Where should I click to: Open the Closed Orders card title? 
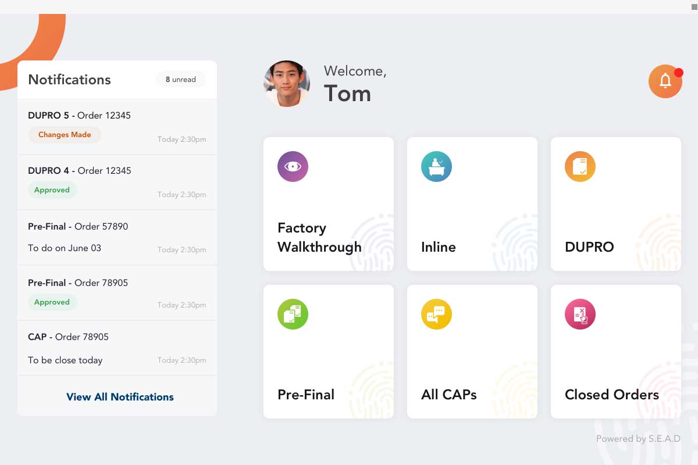tap(611, 395)
